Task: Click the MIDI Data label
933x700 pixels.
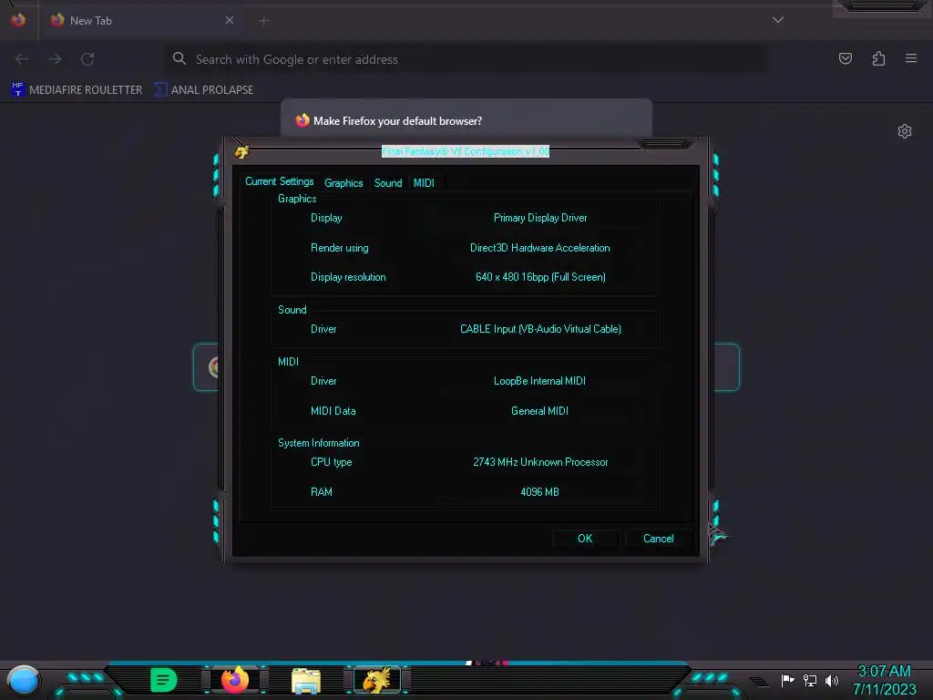Action: tap(333, 411)
